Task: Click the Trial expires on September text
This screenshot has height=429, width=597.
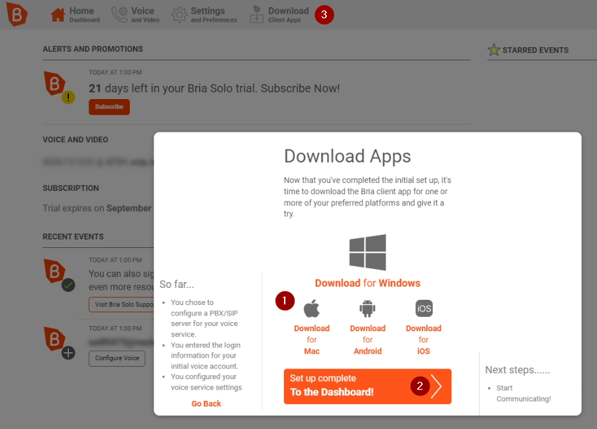Action: click(98, 208)
